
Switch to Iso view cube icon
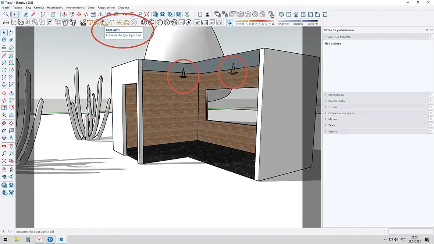(x=281, y=14)
